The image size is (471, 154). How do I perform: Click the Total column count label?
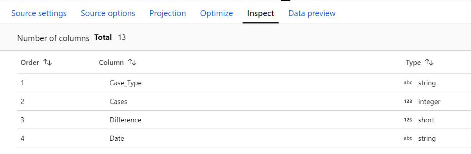click(x=103, y=38)
